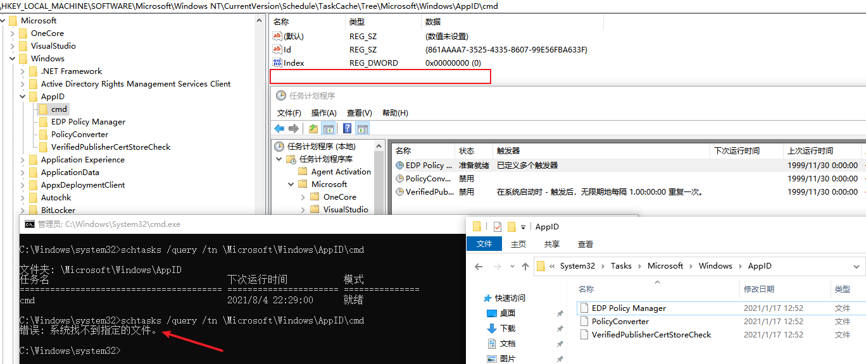Toggle the Show/Hide Console Tree toolbar icon
This screenshot has height=364, width=866.
pos(328,128)
